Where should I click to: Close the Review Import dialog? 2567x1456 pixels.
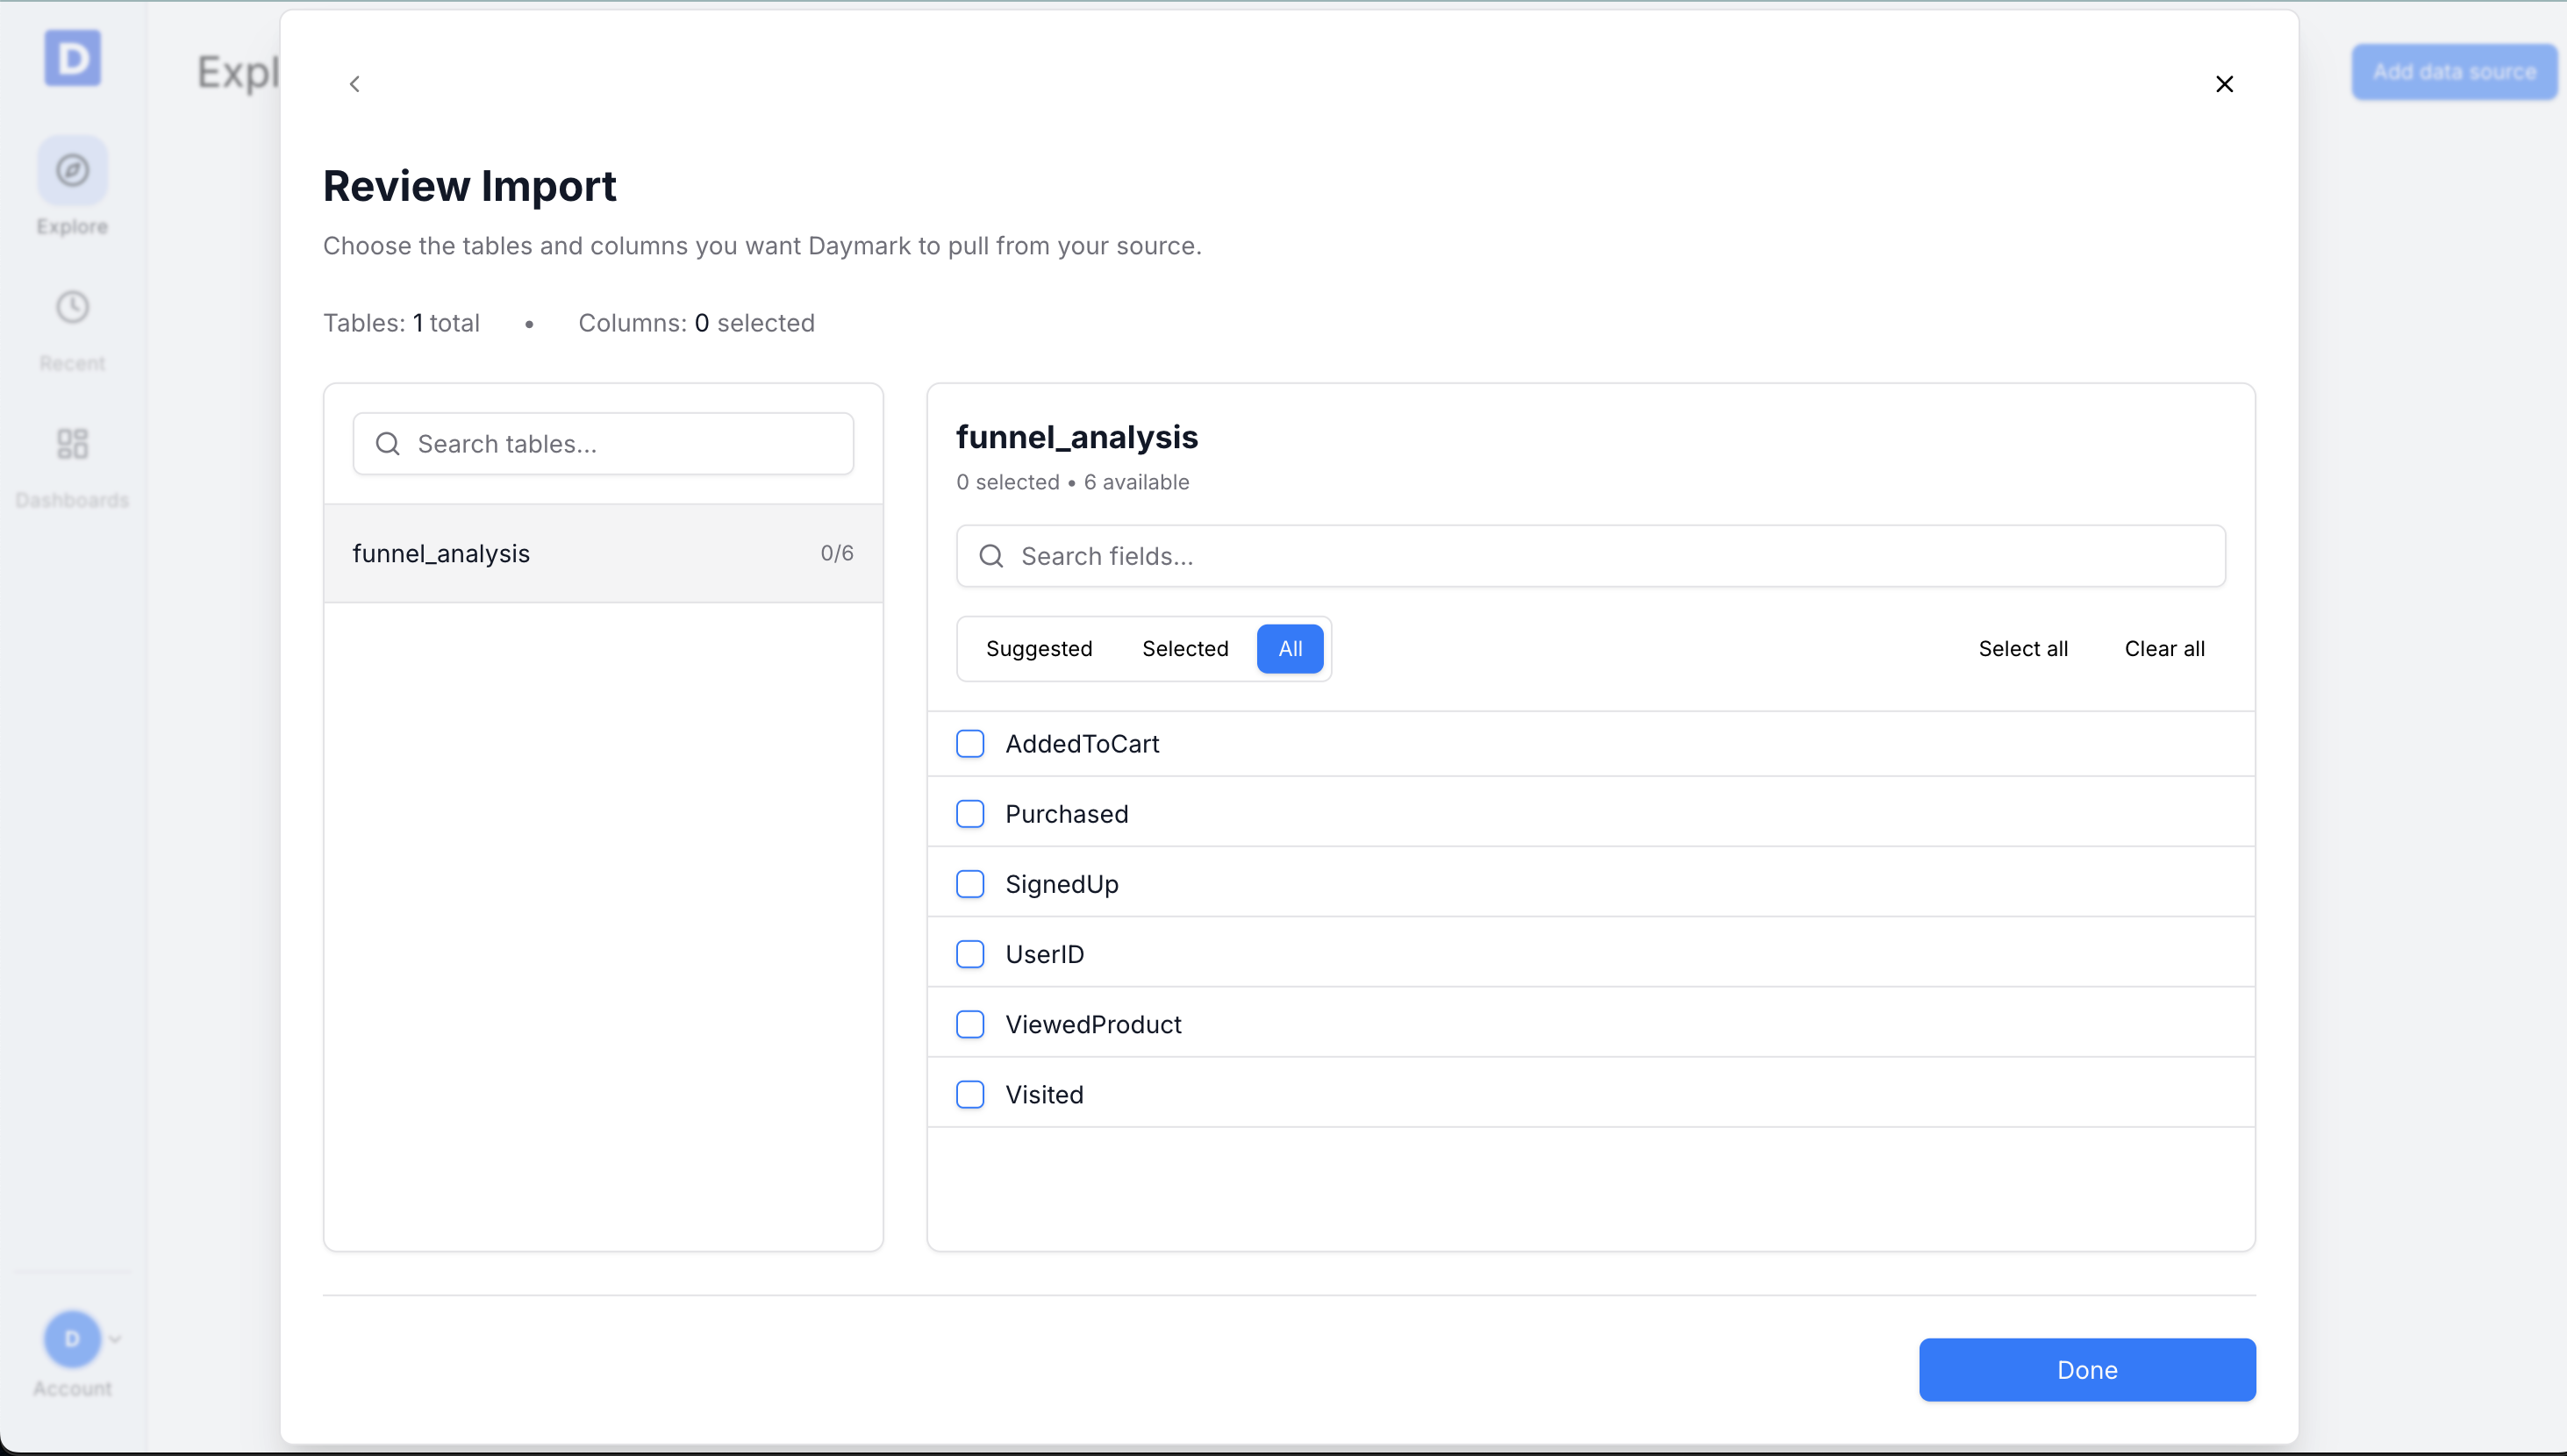[x=2224, y=84]
